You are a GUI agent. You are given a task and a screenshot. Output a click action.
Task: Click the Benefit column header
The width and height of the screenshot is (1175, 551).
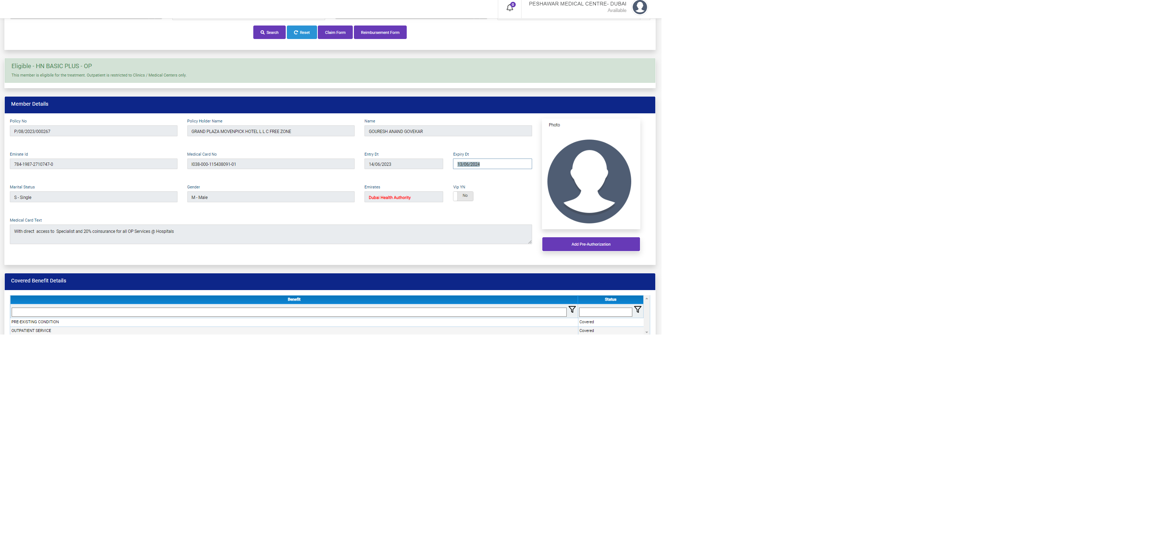pos(294,300)
